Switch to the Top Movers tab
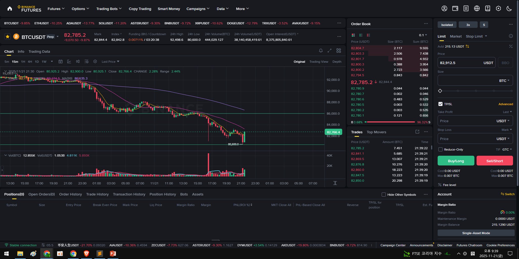The image size is (519, 259). point(376,132)
